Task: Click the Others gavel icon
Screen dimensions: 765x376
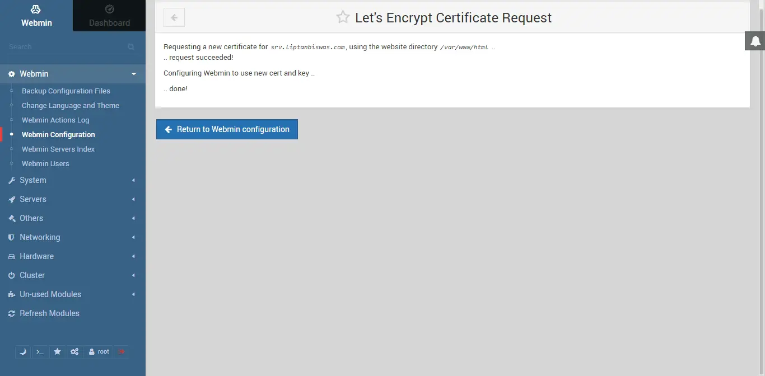Action: [12, 218]
